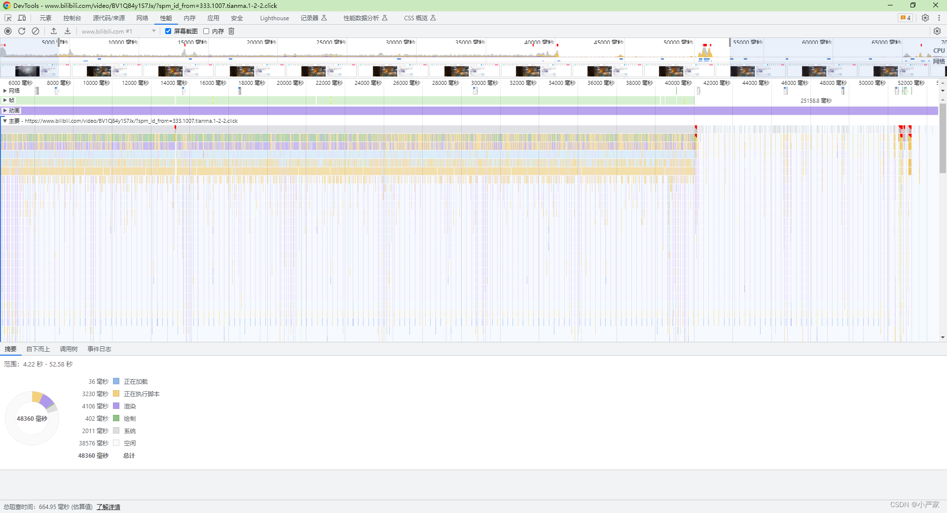The height and width of the screenshot is (513, 947).
Task: Click the learn more link for blocking time
Action: point(109,507)
